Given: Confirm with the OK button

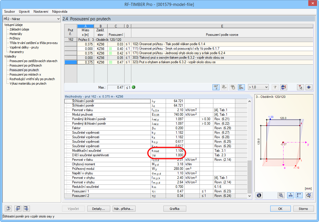Looking at the screenshot, I should pyautogui.click(x=280, y=209).
